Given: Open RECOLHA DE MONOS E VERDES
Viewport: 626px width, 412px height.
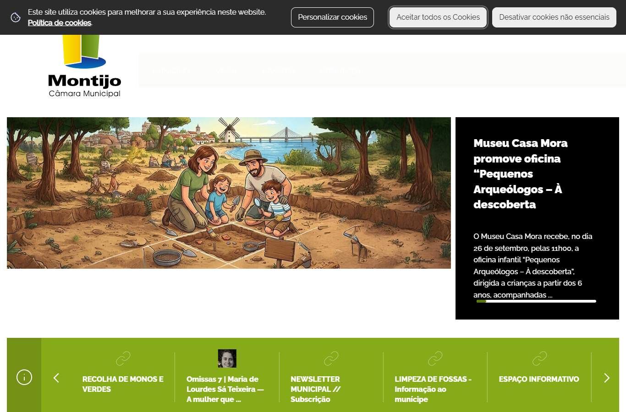Looking at the screenshot, I should point(123,384).
